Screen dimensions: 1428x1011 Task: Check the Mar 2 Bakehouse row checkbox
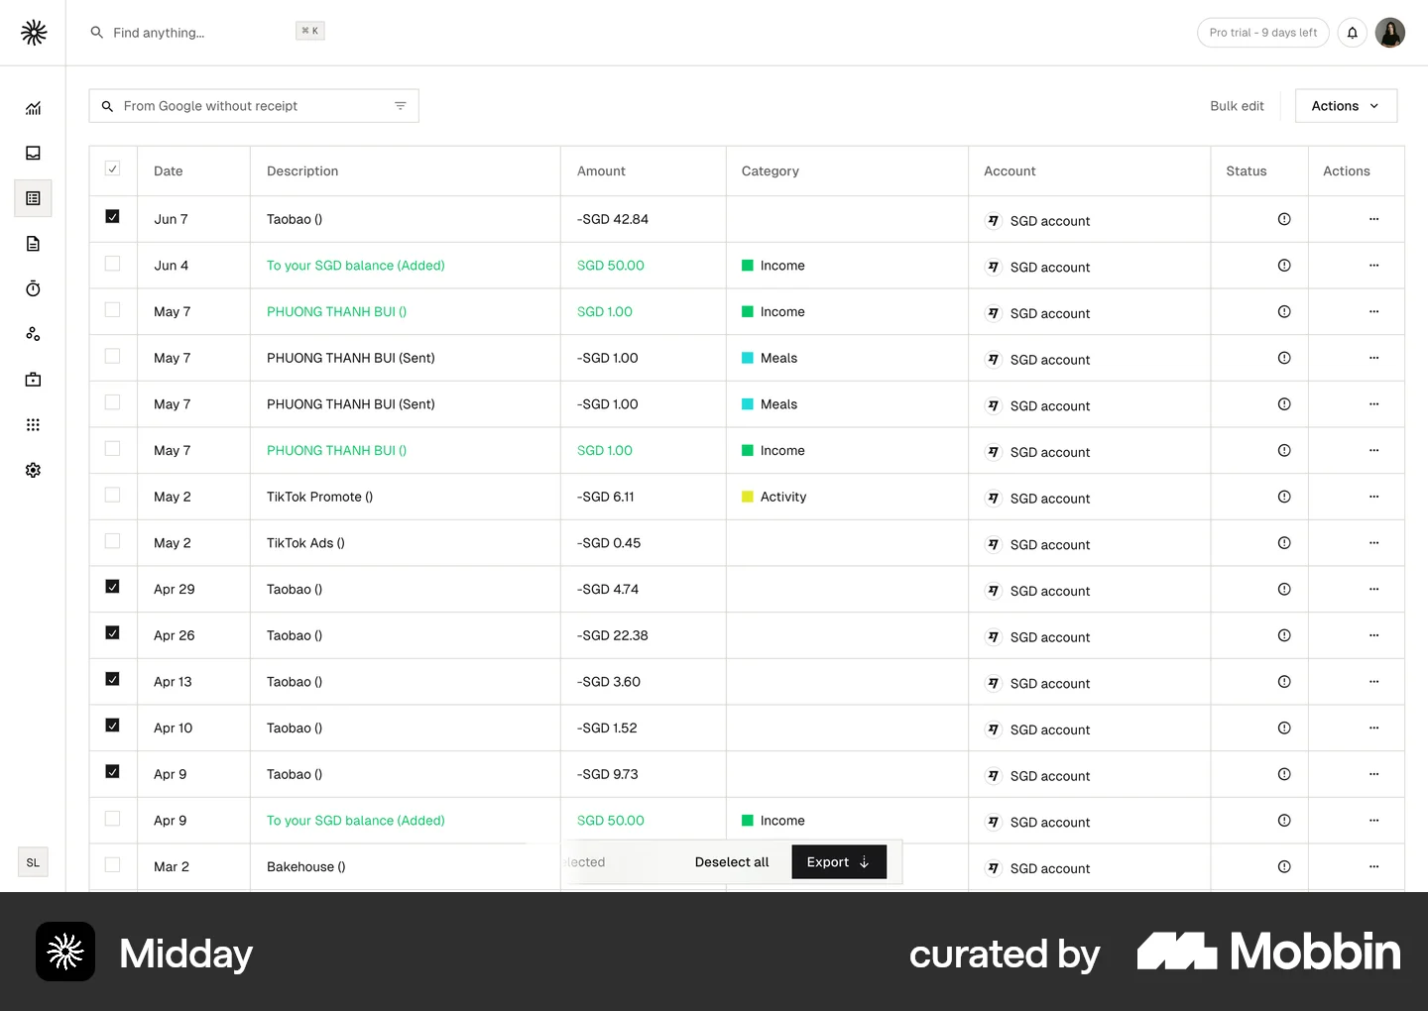[x=113, y=864]
